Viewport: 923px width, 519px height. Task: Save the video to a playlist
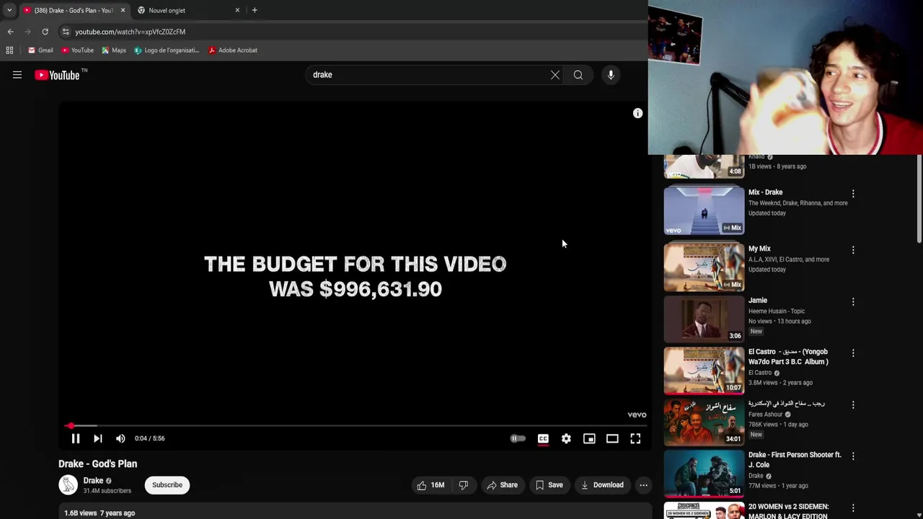click(549, 485)
